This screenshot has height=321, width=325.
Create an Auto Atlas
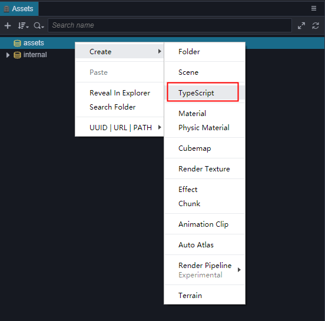(204, 244)
